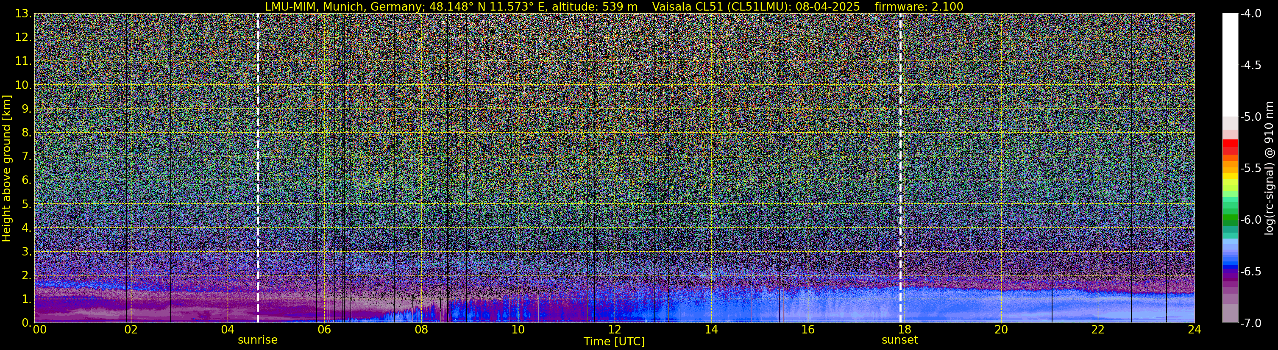Click the 22 tick on the time axis

pyautogui.click(x=1098, y=330)
